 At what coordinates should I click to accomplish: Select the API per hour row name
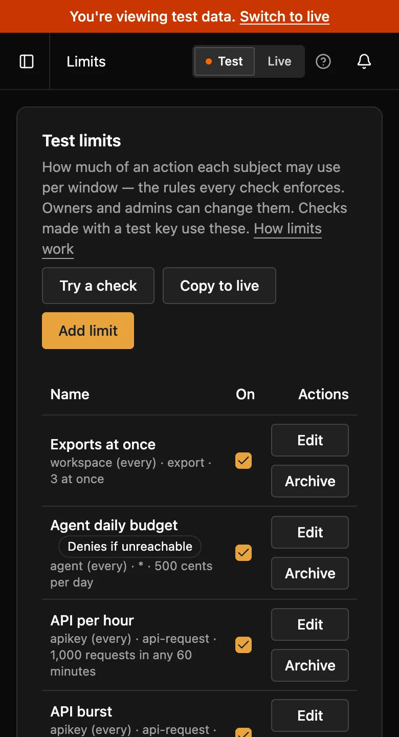click(x=92, y=620)
